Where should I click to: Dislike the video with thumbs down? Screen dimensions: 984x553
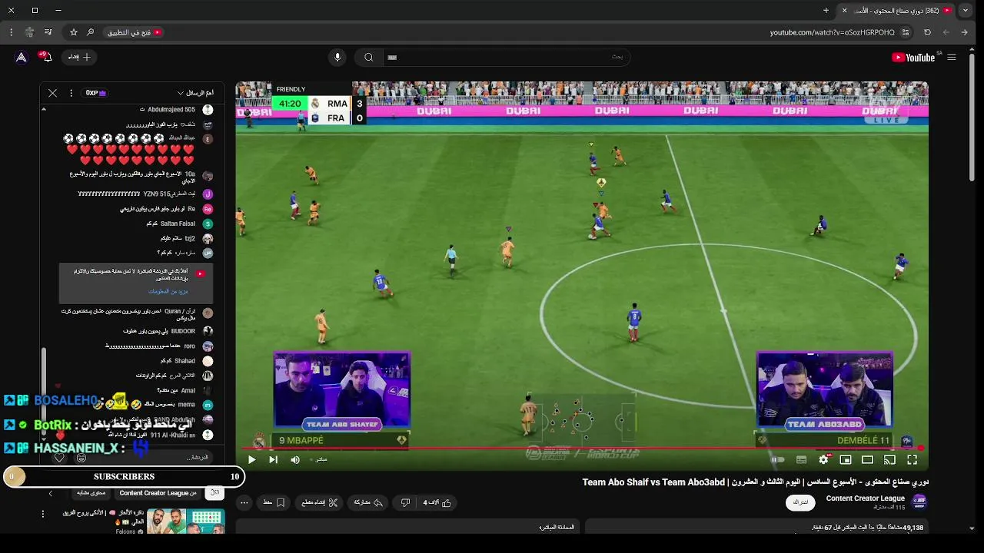coord(405,503)
